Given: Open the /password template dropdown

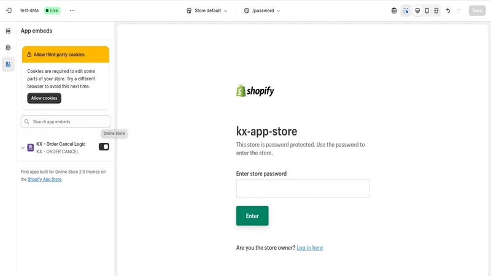Looking at the screenshot, I should 262,10.
